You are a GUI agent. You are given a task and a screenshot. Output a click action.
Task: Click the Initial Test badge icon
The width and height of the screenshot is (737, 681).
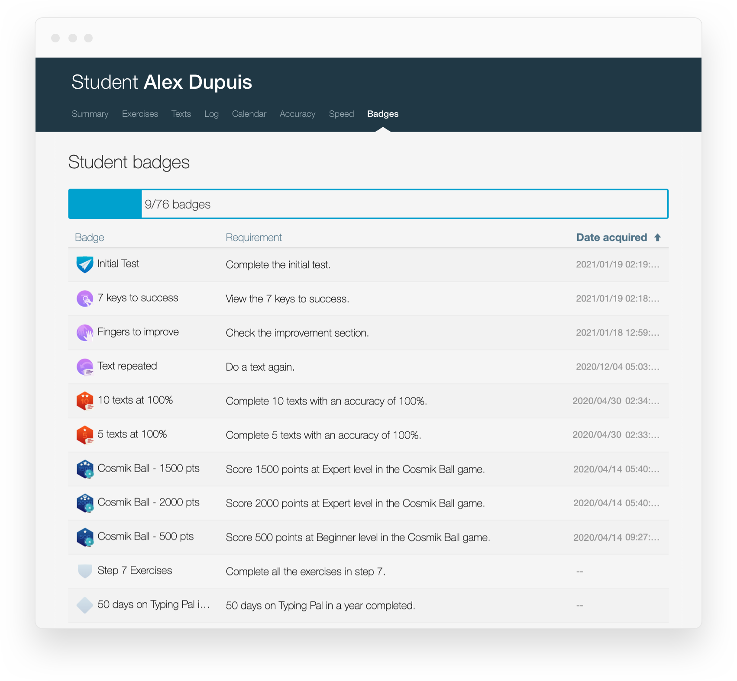click(85, 264)
